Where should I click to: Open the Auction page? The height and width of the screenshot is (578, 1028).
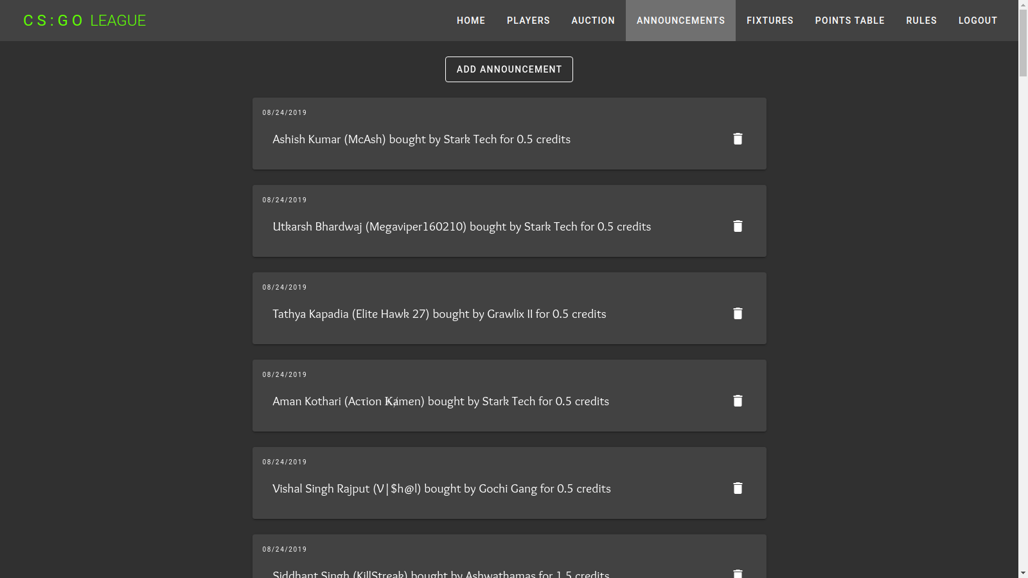click(x=593, y=21)
